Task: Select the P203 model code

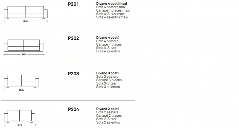Action: 73,74
